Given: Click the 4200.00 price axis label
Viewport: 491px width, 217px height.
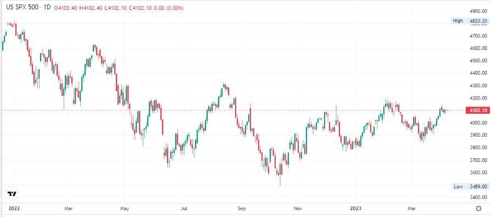Looking at the screenshot, I should [478, 98].
